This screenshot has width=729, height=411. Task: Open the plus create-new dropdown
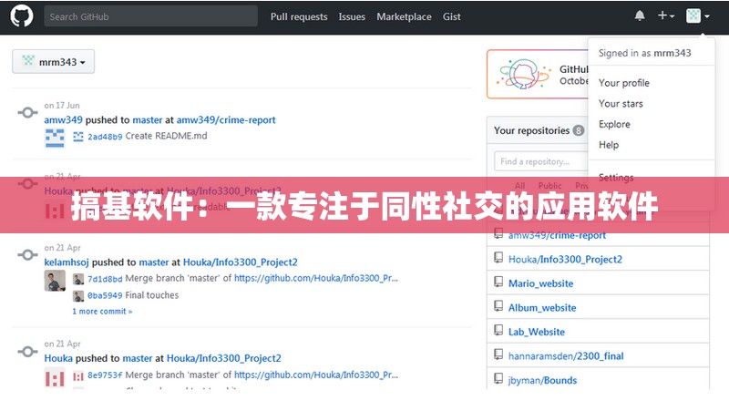pyautogui.click(x=666, y=15)
